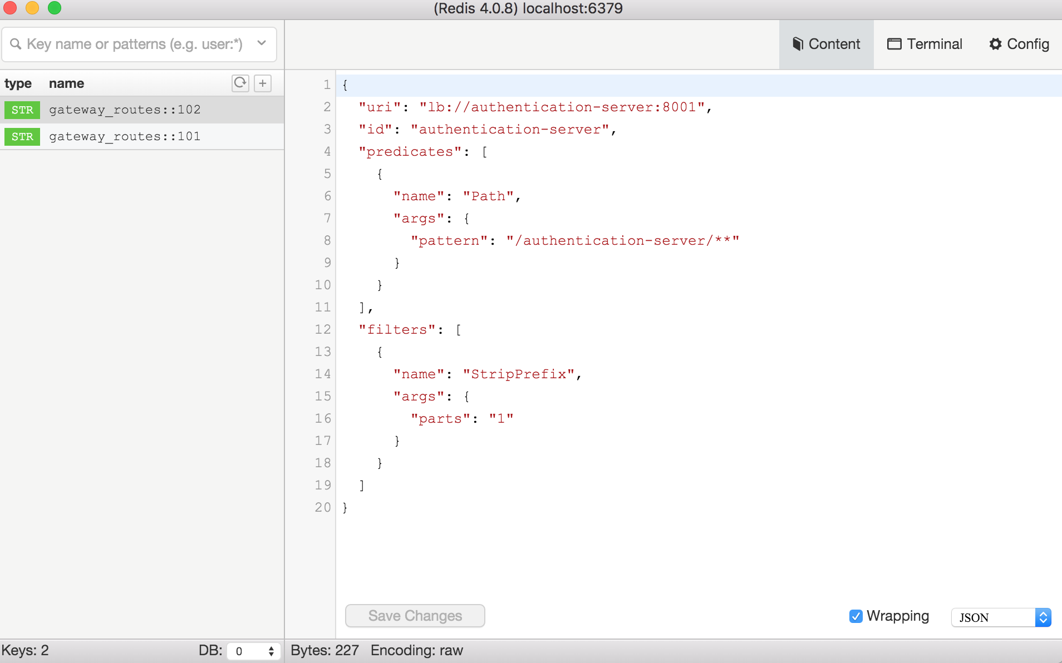Open the Config tab
This screenshot has width=1062, height=663.
[1019, 44]
